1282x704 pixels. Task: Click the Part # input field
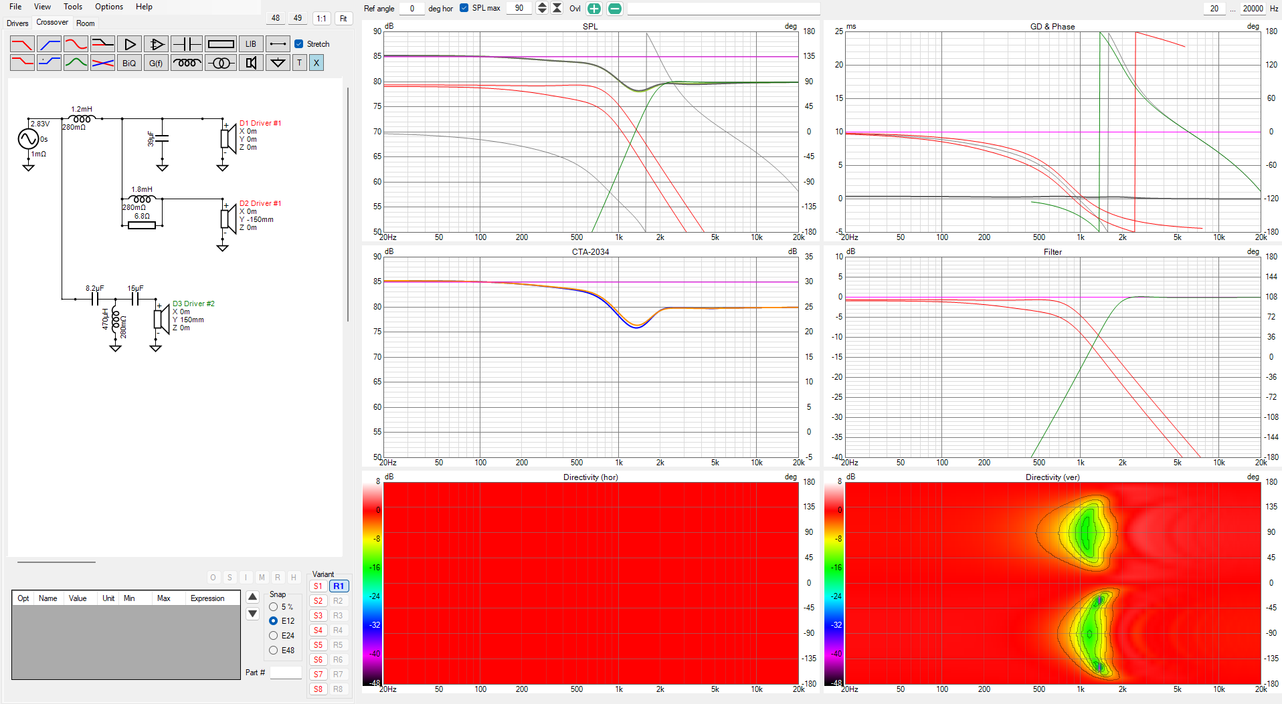click(x=286, y=673)
